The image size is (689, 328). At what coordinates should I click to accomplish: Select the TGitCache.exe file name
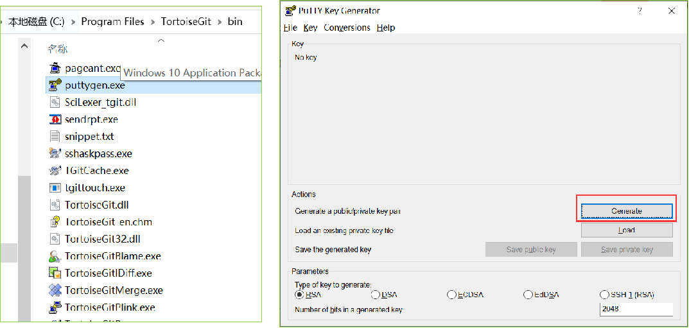(97, 170)
